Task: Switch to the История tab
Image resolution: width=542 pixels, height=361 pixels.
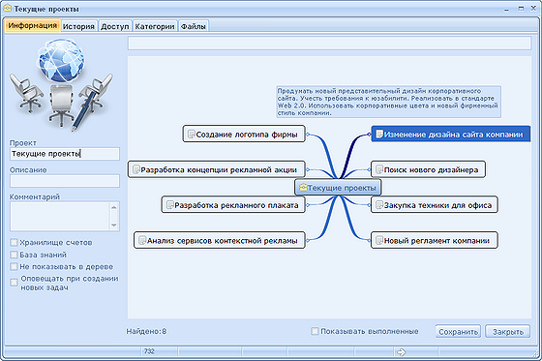Action: (78, 26)
